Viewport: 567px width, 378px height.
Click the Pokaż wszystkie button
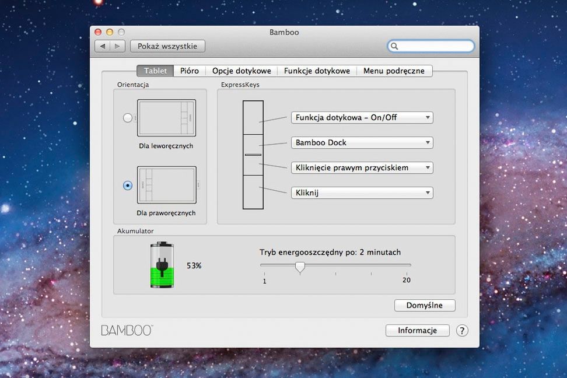click(167, 46)
